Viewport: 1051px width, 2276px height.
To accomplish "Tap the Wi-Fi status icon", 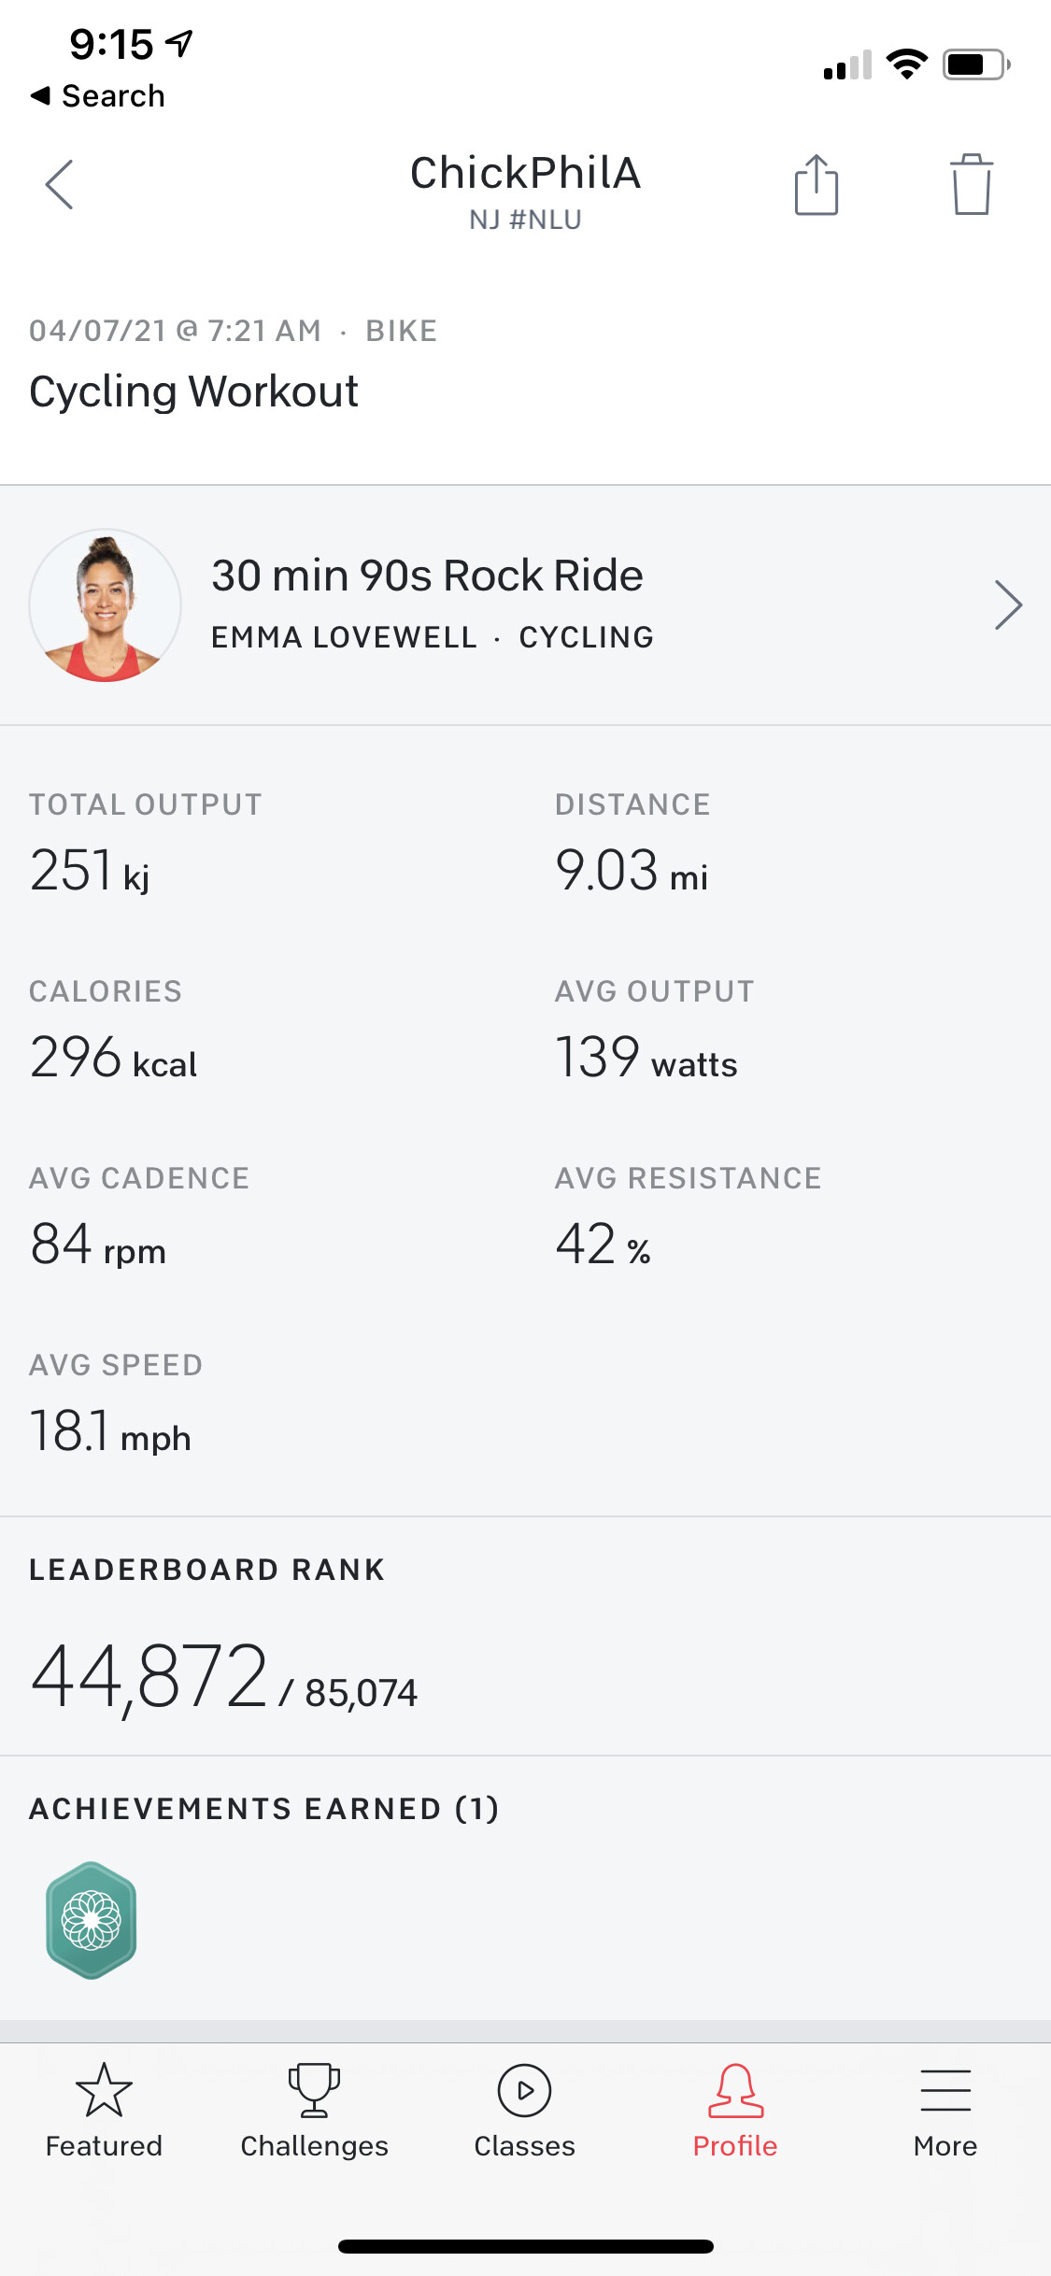I will tap(906, 64).
